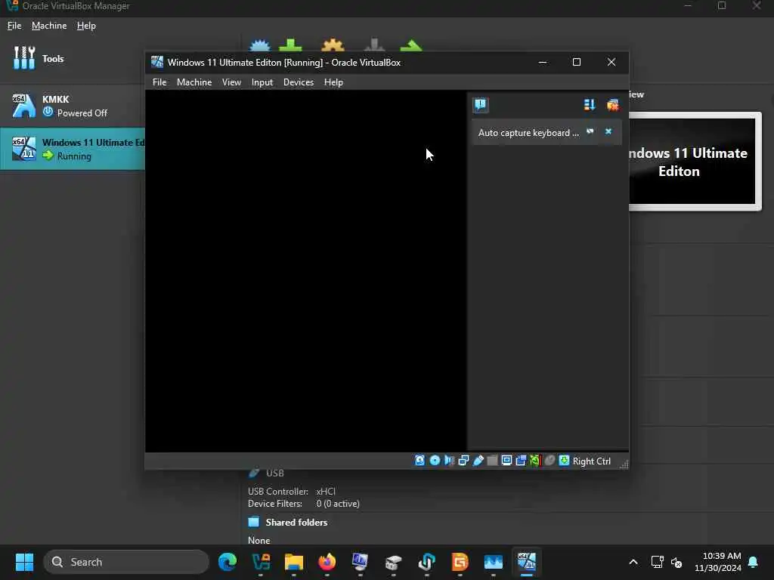Open details of Auto capture keyboard notification
This screenshot has width=774, height=580.
[590, 131]
